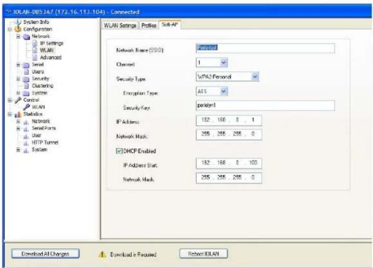Click the Network Name (SSID) field

pyautogui.click(x=265, y=48)
